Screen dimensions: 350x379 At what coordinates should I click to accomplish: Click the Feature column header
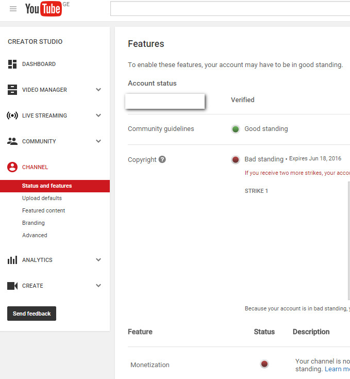pos(140,332)
